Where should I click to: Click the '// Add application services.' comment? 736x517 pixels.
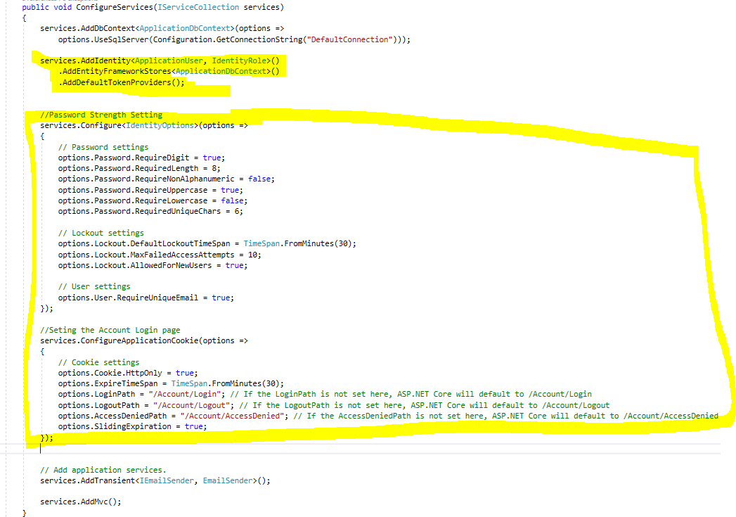coord(103,470)
